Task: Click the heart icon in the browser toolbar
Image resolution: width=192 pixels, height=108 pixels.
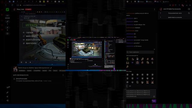Action: [x=175, y=5]
